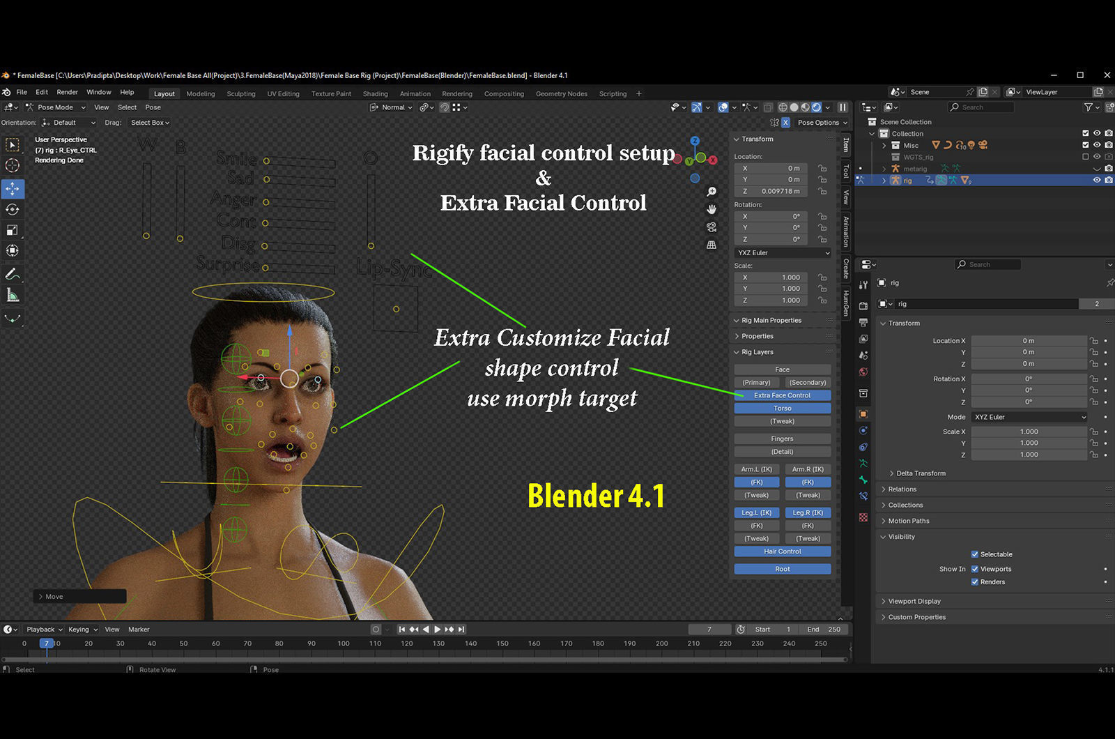This screenshot has height=739, width=1115.
Task: Toggle the Selectable checkbox
Action: (x=975, y=554)
